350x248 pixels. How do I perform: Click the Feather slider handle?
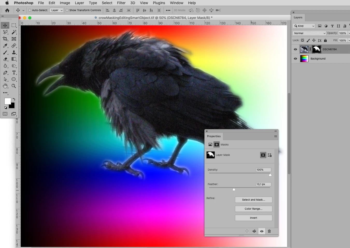tap(234, 189)
